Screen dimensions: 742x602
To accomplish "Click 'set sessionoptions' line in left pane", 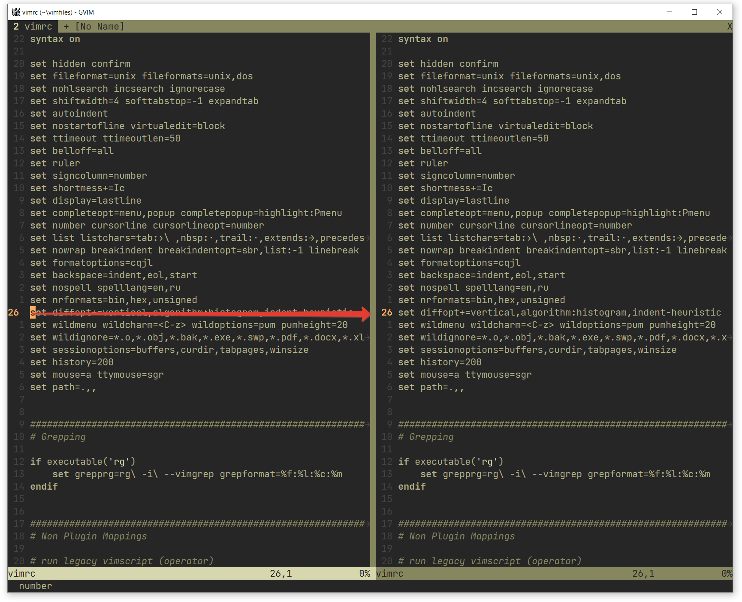I will tap(169, 350).
